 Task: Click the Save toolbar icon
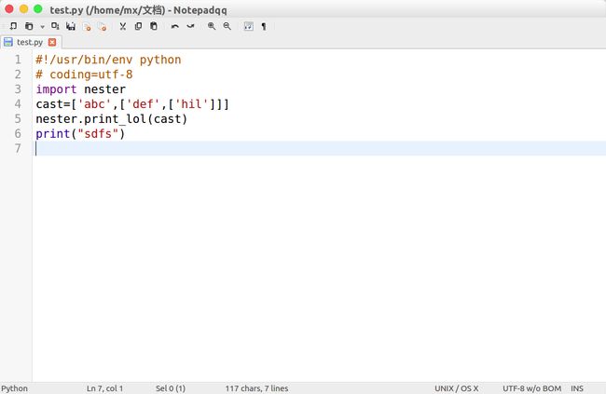pyautogui.click(x=55, y=26)
